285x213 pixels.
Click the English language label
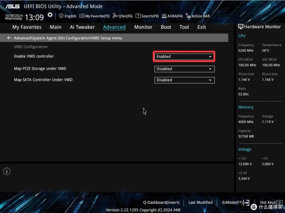point(70,16)
